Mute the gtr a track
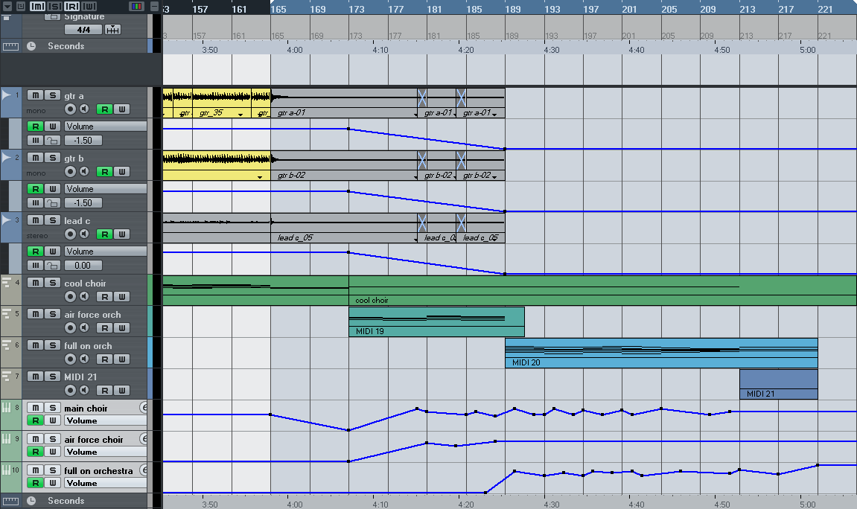Screen dimensions: 857x509 click(36, 95)
